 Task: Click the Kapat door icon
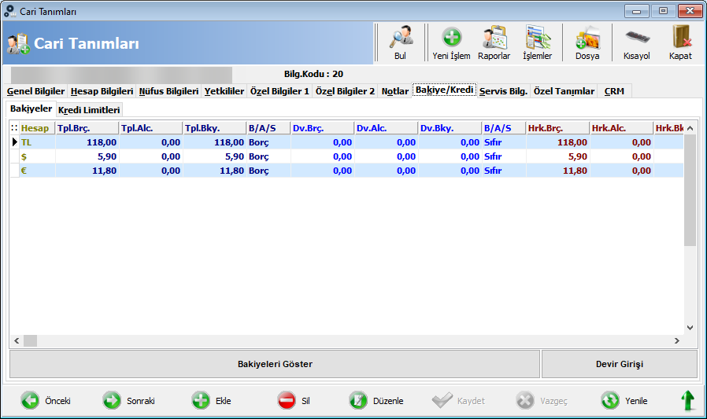point(680,42)
